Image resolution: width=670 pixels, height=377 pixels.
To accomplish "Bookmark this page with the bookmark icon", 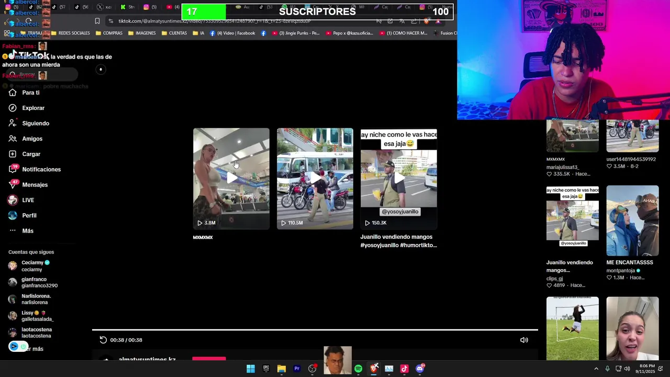I will [97, 21].
